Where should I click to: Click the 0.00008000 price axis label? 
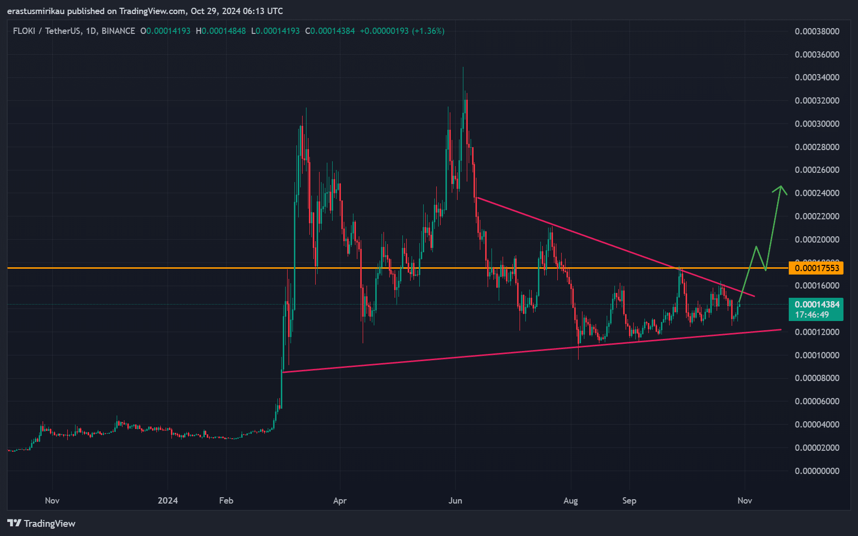(x=817, y=378)
